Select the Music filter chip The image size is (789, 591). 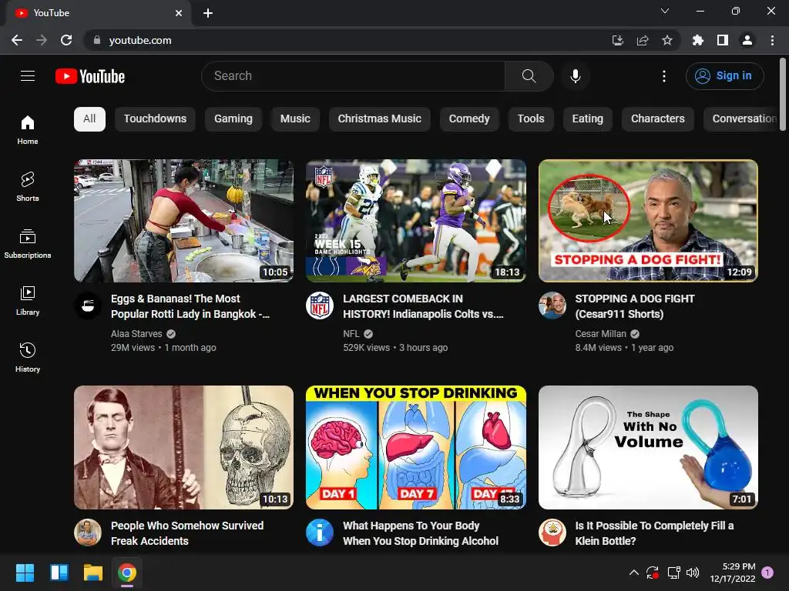click(295, 119)
